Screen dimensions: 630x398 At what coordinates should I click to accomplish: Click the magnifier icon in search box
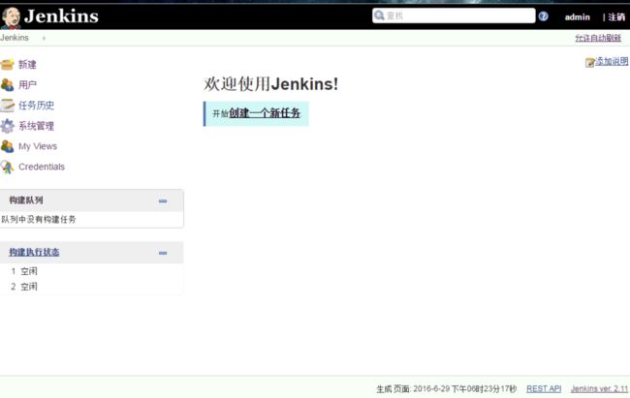click(379, 15)
